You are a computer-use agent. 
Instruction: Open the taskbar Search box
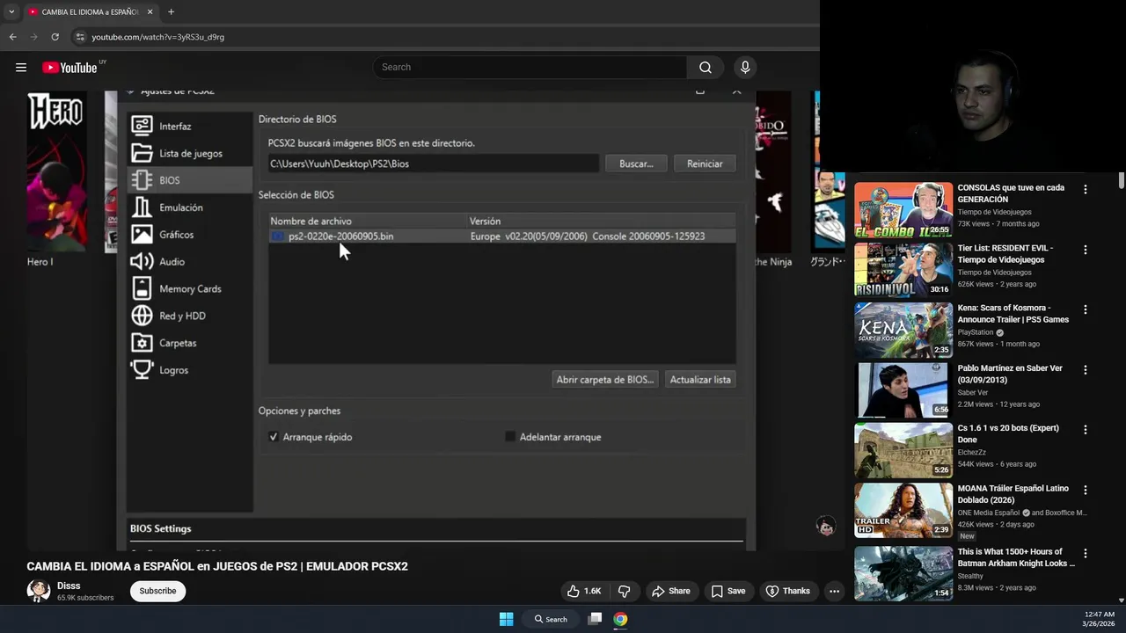551,619
